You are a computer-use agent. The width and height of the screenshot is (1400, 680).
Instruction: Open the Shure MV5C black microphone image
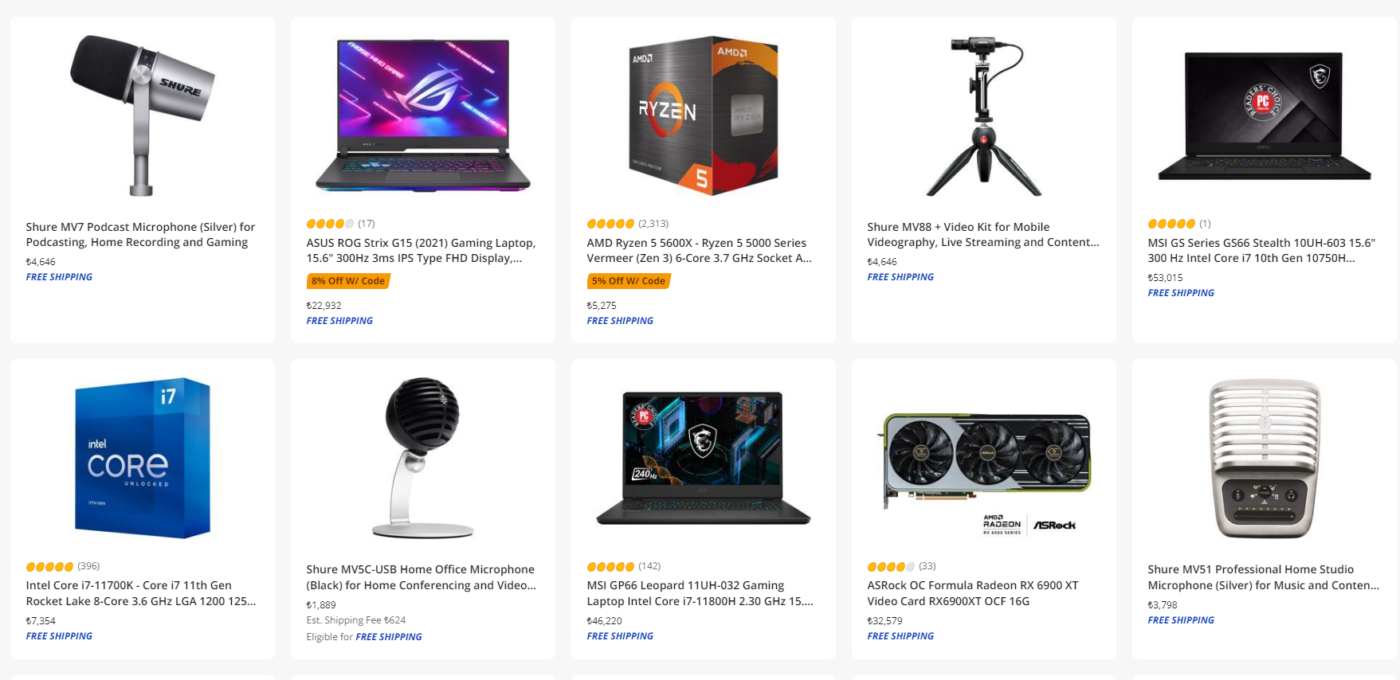click(x=423, y=458)
